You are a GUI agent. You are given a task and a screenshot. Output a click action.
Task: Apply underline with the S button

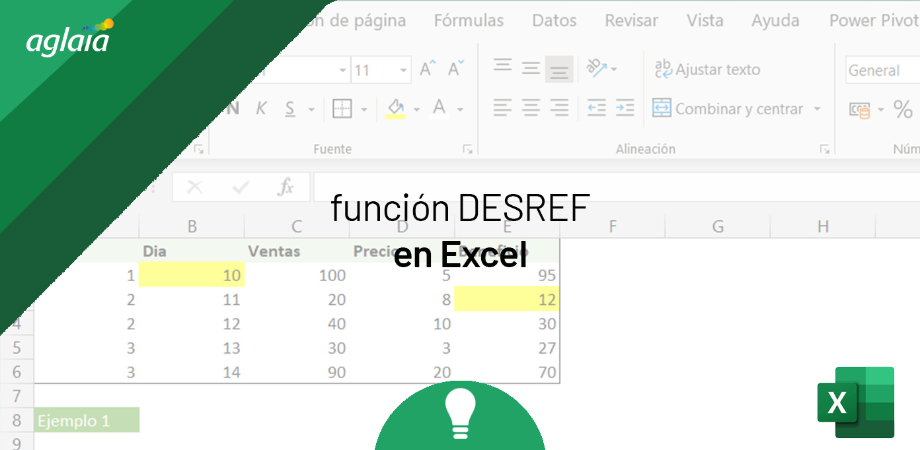tap(290, 109)
